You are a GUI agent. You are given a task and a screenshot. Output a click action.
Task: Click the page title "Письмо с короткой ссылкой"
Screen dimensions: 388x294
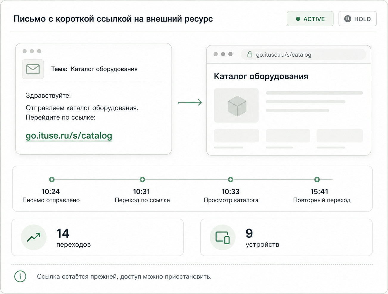[x=73, y=19]
